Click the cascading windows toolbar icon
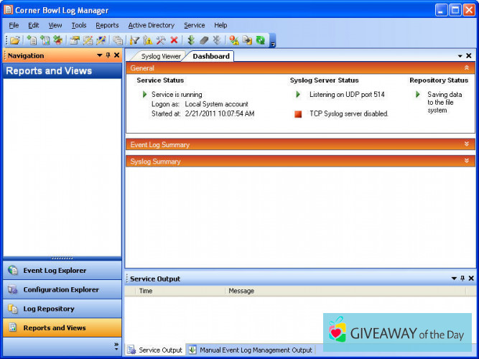479x359 pixels. 118,40
